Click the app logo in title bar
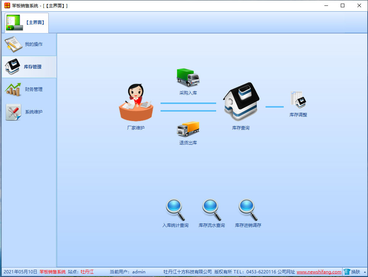The image size is (368, 277). 7,5
